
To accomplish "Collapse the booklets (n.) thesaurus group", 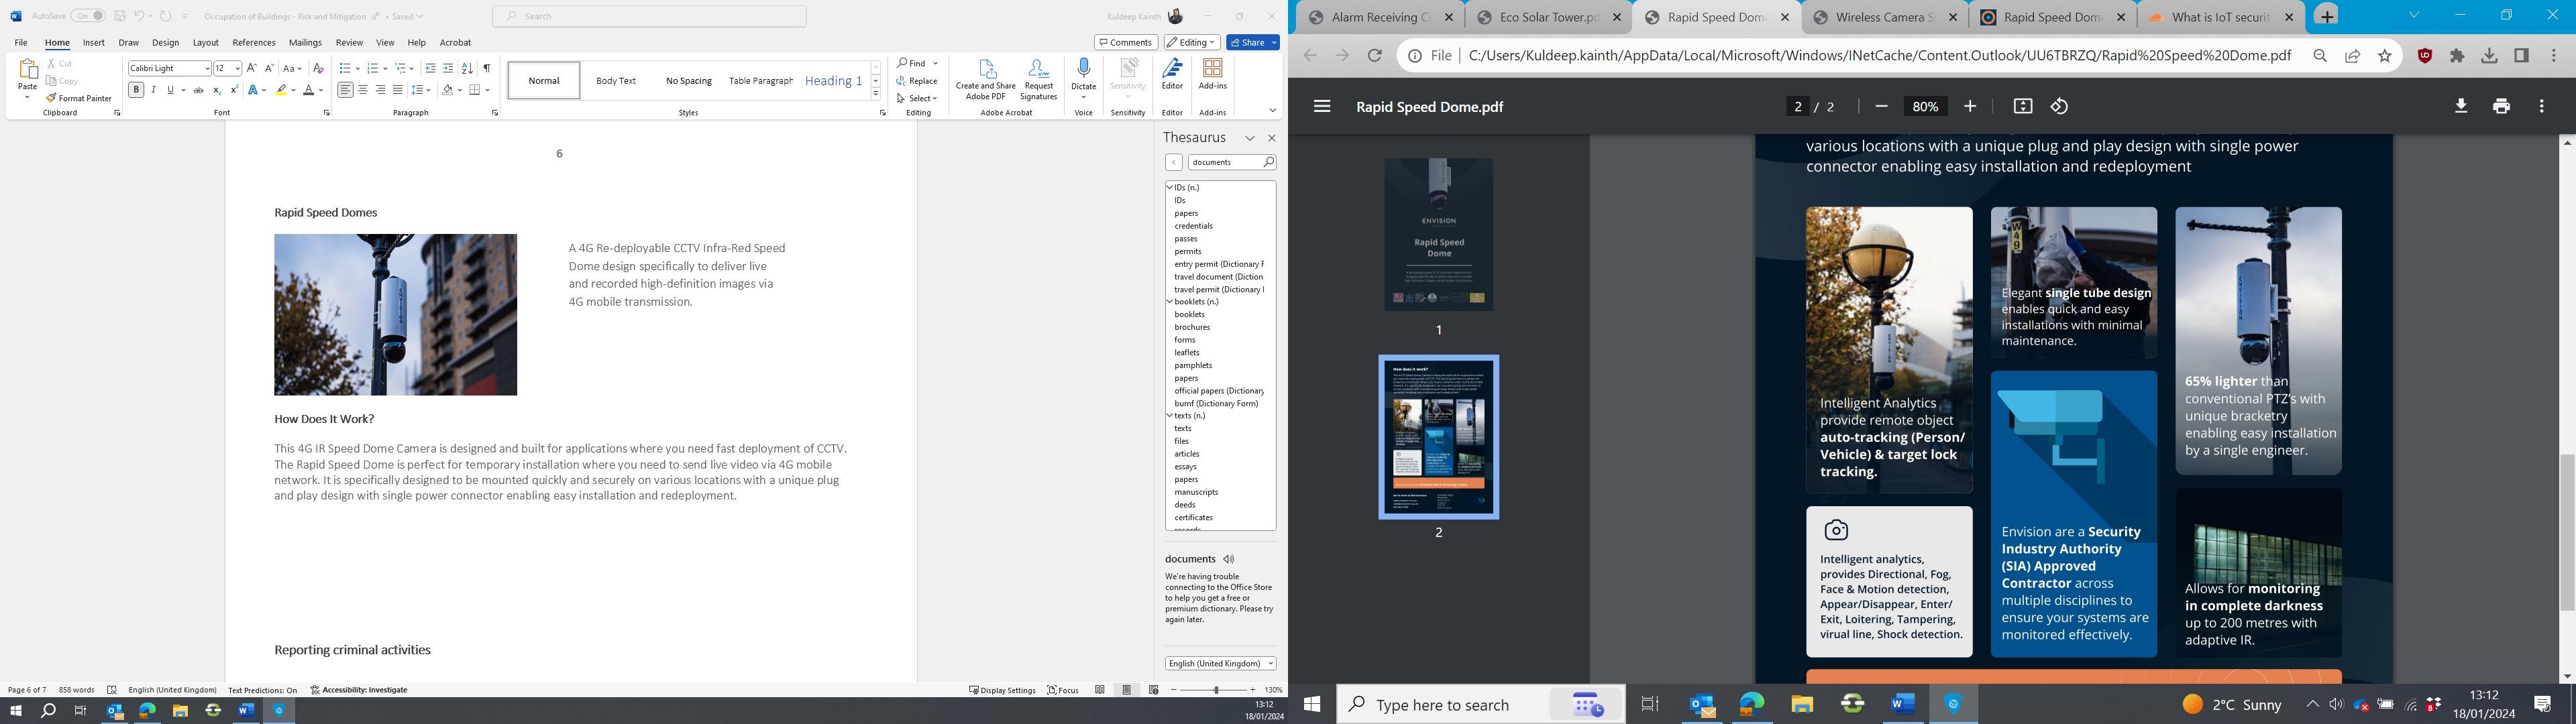I will (1169, 301).
